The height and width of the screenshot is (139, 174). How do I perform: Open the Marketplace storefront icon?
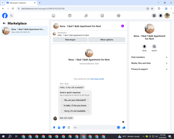(102, 16)
